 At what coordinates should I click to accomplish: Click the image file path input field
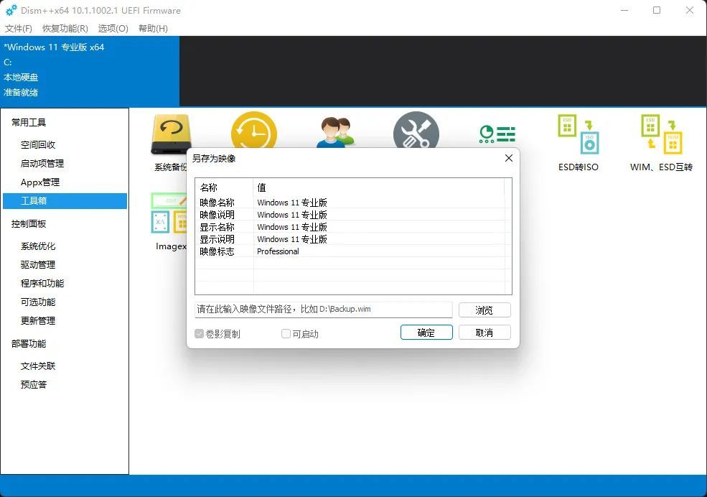(x=323, y=310)
